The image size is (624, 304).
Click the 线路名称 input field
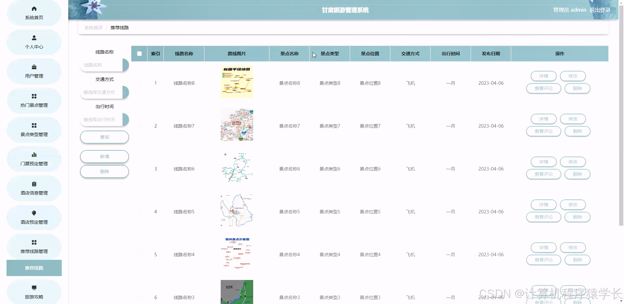click(x=102, y=65)
